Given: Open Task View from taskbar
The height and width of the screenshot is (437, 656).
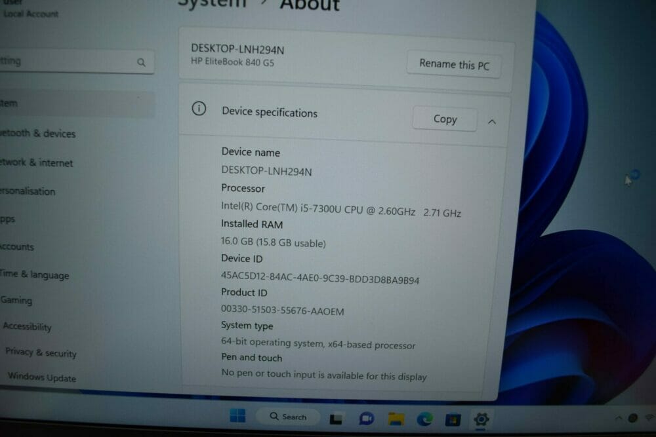Looking at the screenshot, I should point(336,418).
